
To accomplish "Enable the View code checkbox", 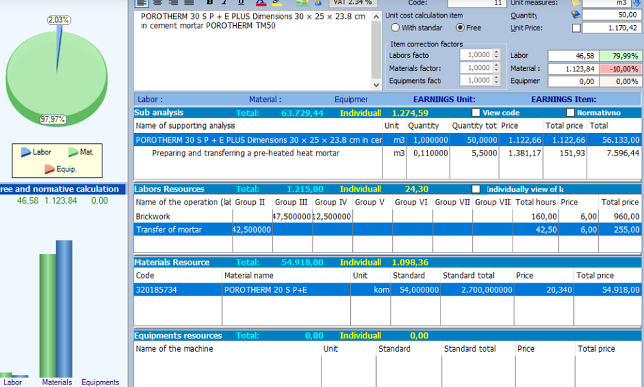I will [476, 113].
